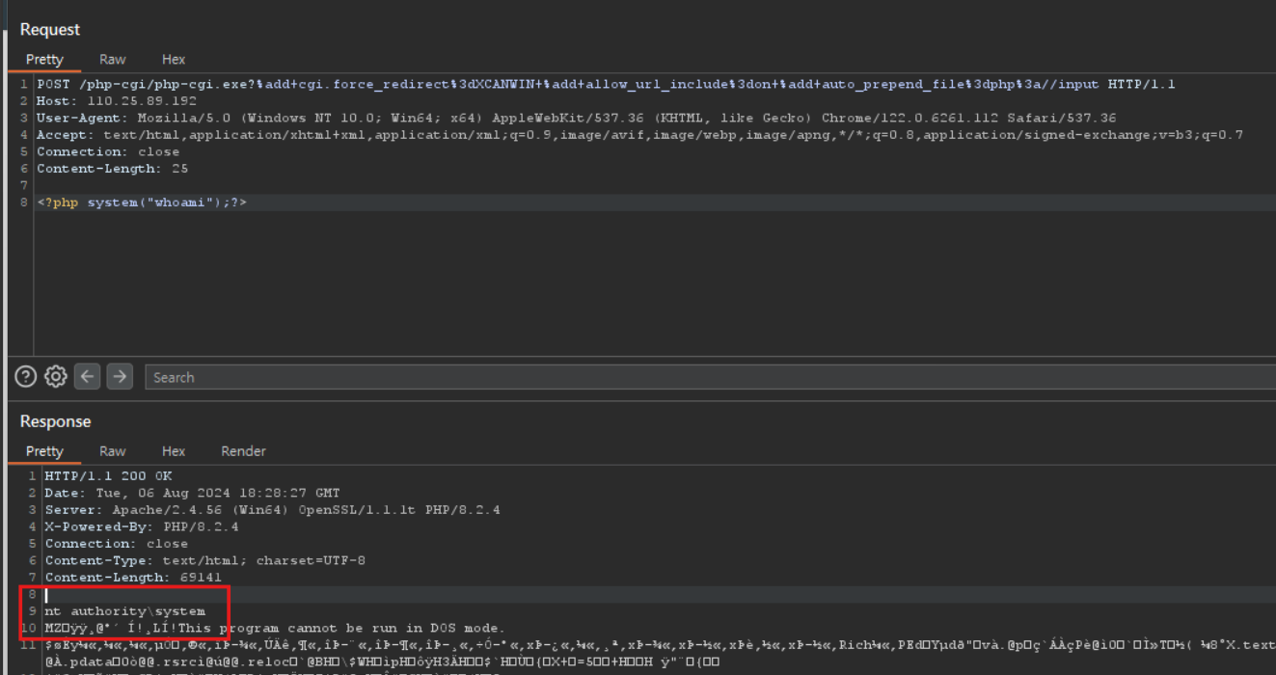Open the search help question-mark icon
Screen dimensions: 1276x675
click(x=26, y=376)
